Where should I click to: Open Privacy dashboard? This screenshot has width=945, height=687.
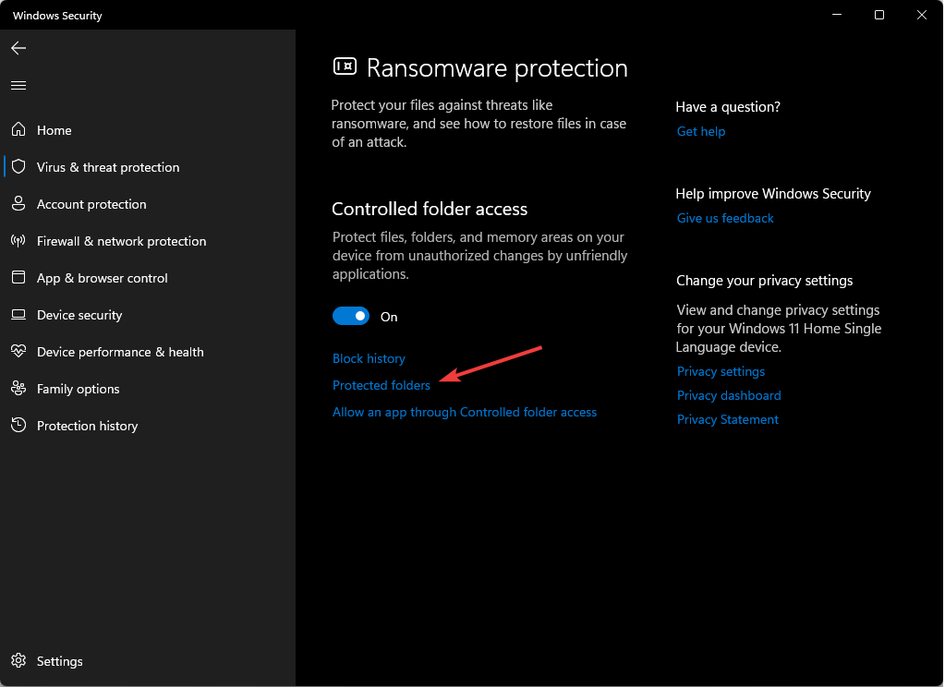click(729, 395)
